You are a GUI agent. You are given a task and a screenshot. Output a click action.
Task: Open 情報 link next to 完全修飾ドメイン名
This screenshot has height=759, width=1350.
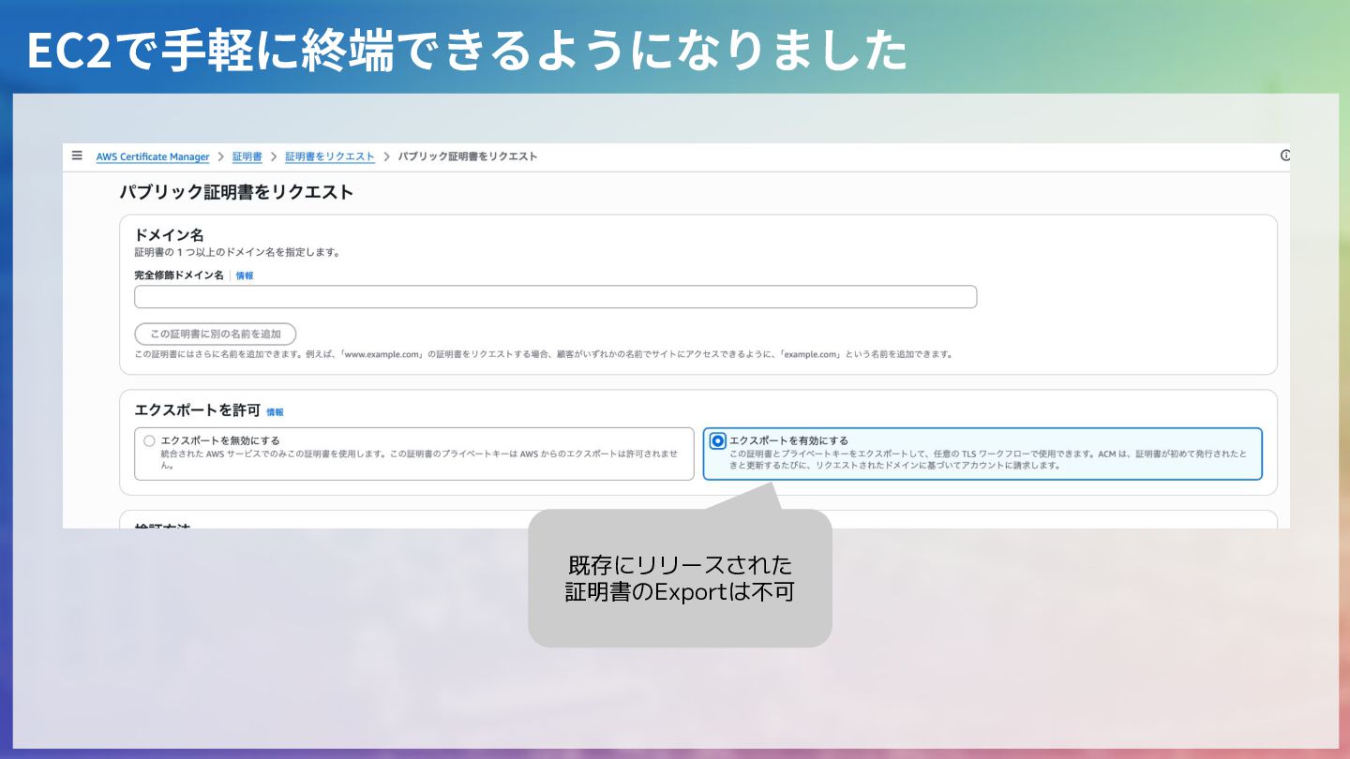pyautogui.click(x=245, y=275)
